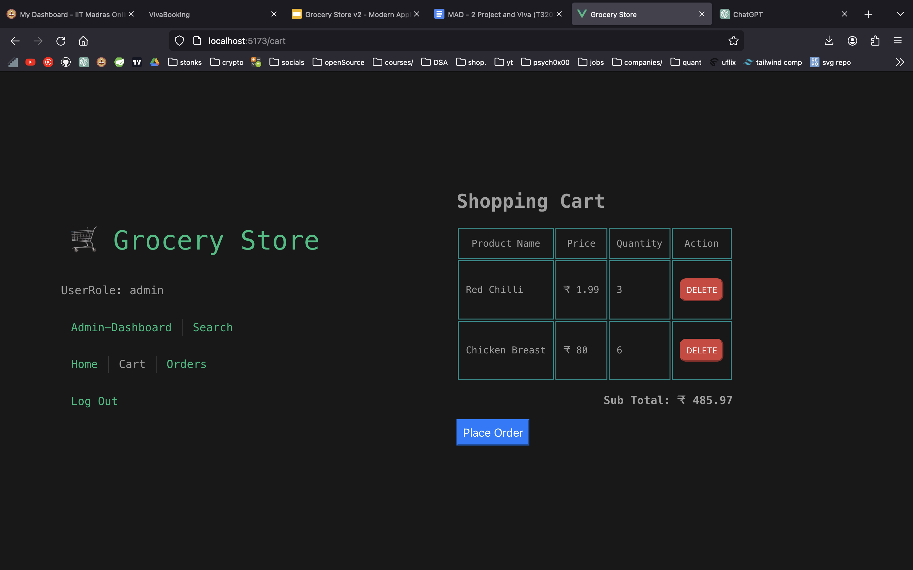This screenshot has width=913, height=570.
Task: Open the Orders link
Action: (186, 364)
